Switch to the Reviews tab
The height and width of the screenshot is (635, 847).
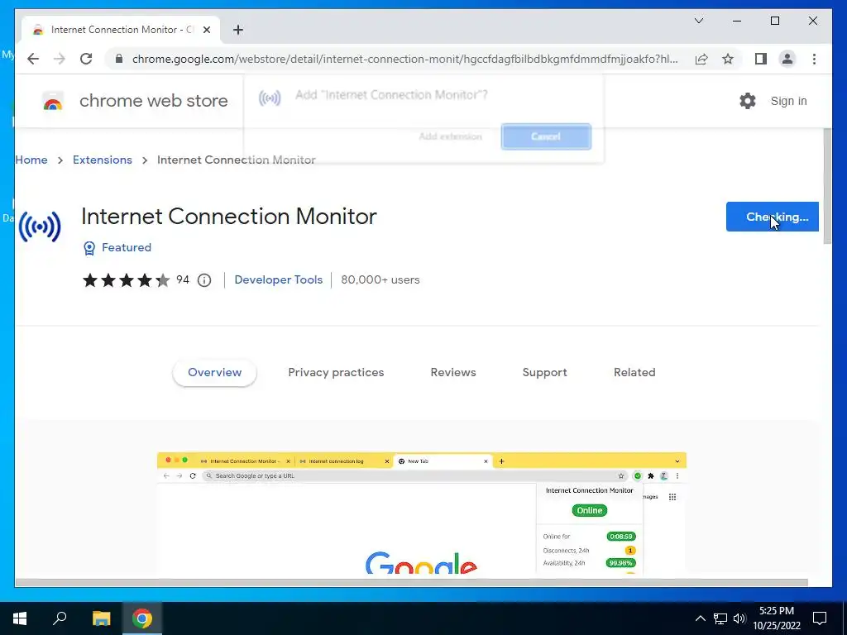[x=452, y=373]
